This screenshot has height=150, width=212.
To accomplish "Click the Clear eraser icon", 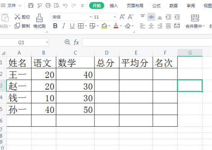I will point(128,26).
